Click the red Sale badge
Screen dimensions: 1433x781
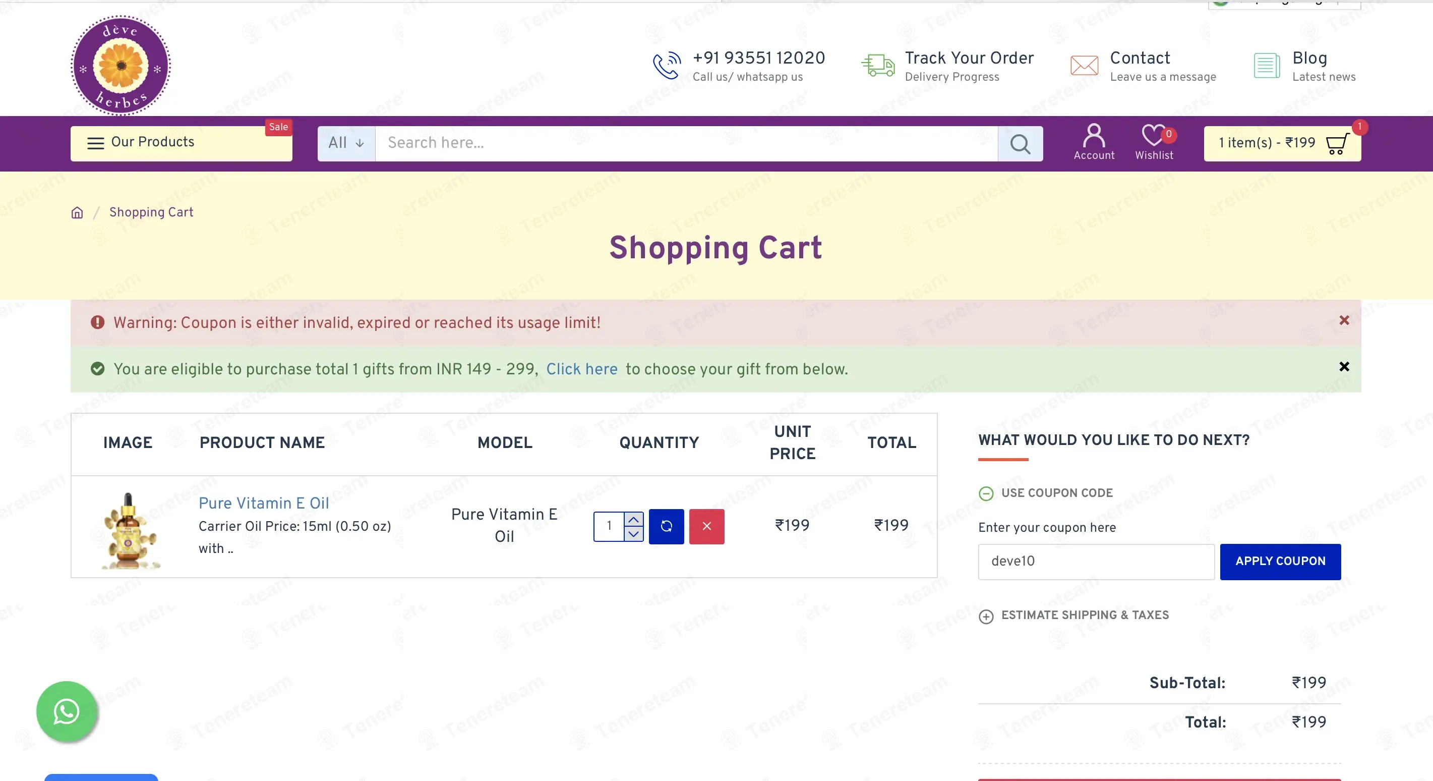(x=278, y=127)
